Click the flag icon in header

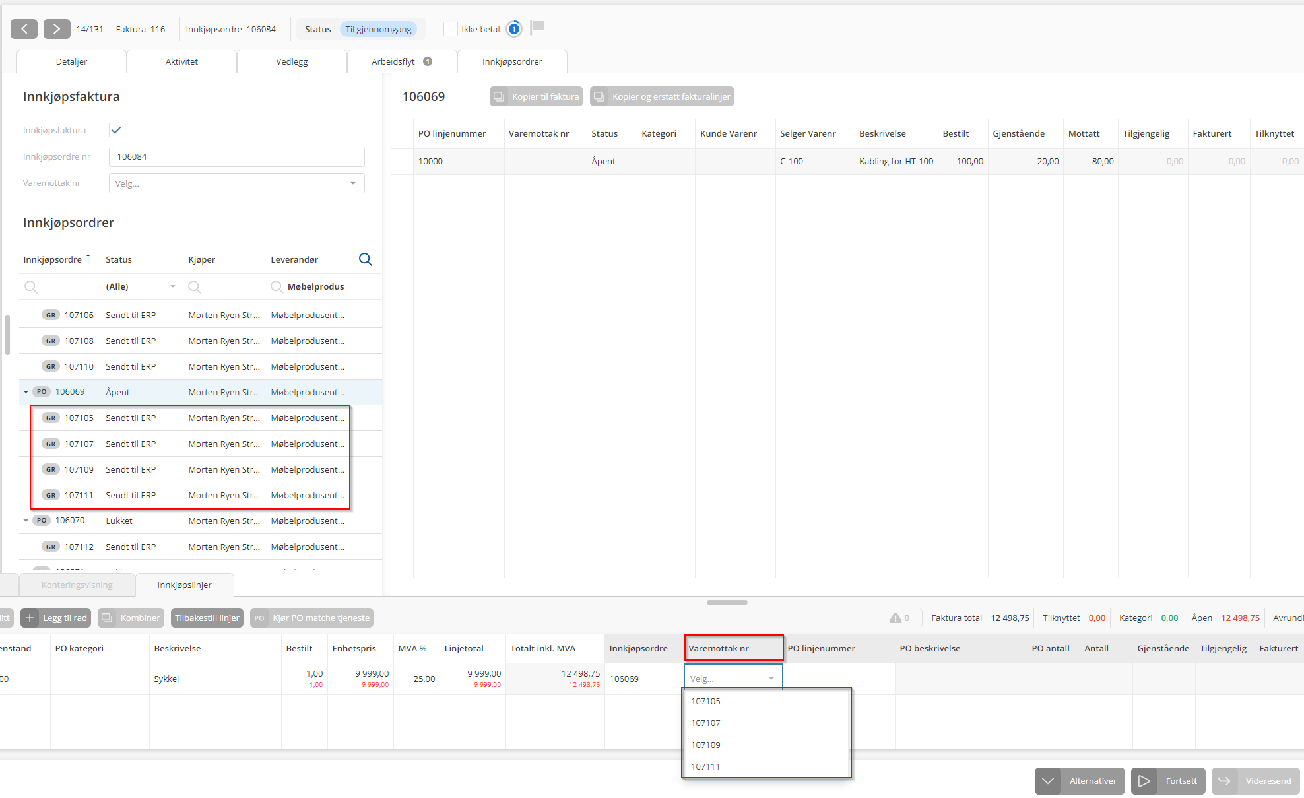coord(538,27)
